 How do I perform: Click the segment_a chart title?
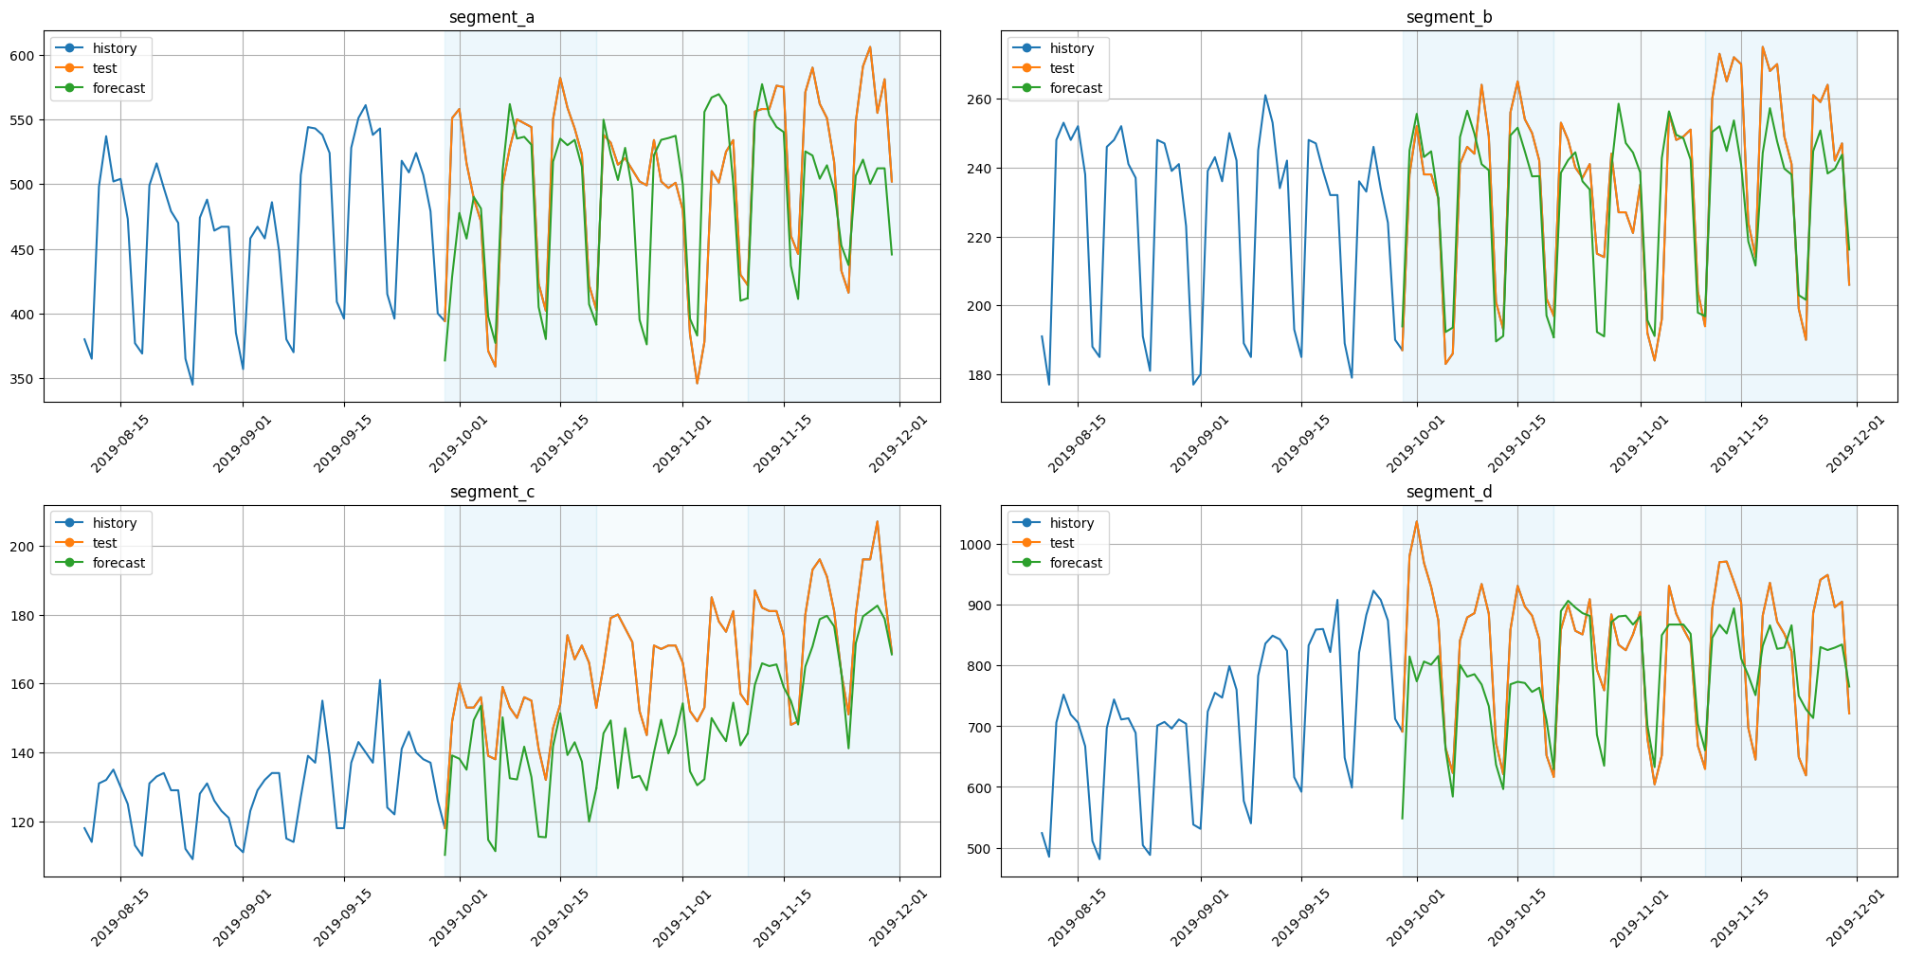pos(492,17)
